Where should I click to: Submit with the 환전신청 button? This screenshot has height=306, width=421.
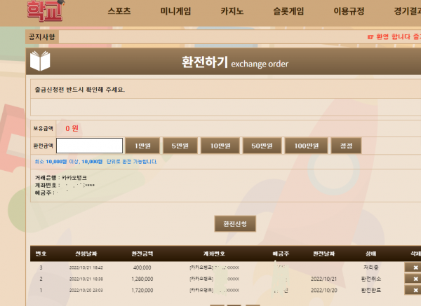tap(235, 223)
